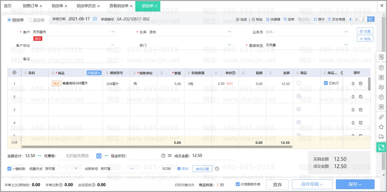Click the 物流 add button
The width and height of the screenshot is (387, 192).
(365, 39)
